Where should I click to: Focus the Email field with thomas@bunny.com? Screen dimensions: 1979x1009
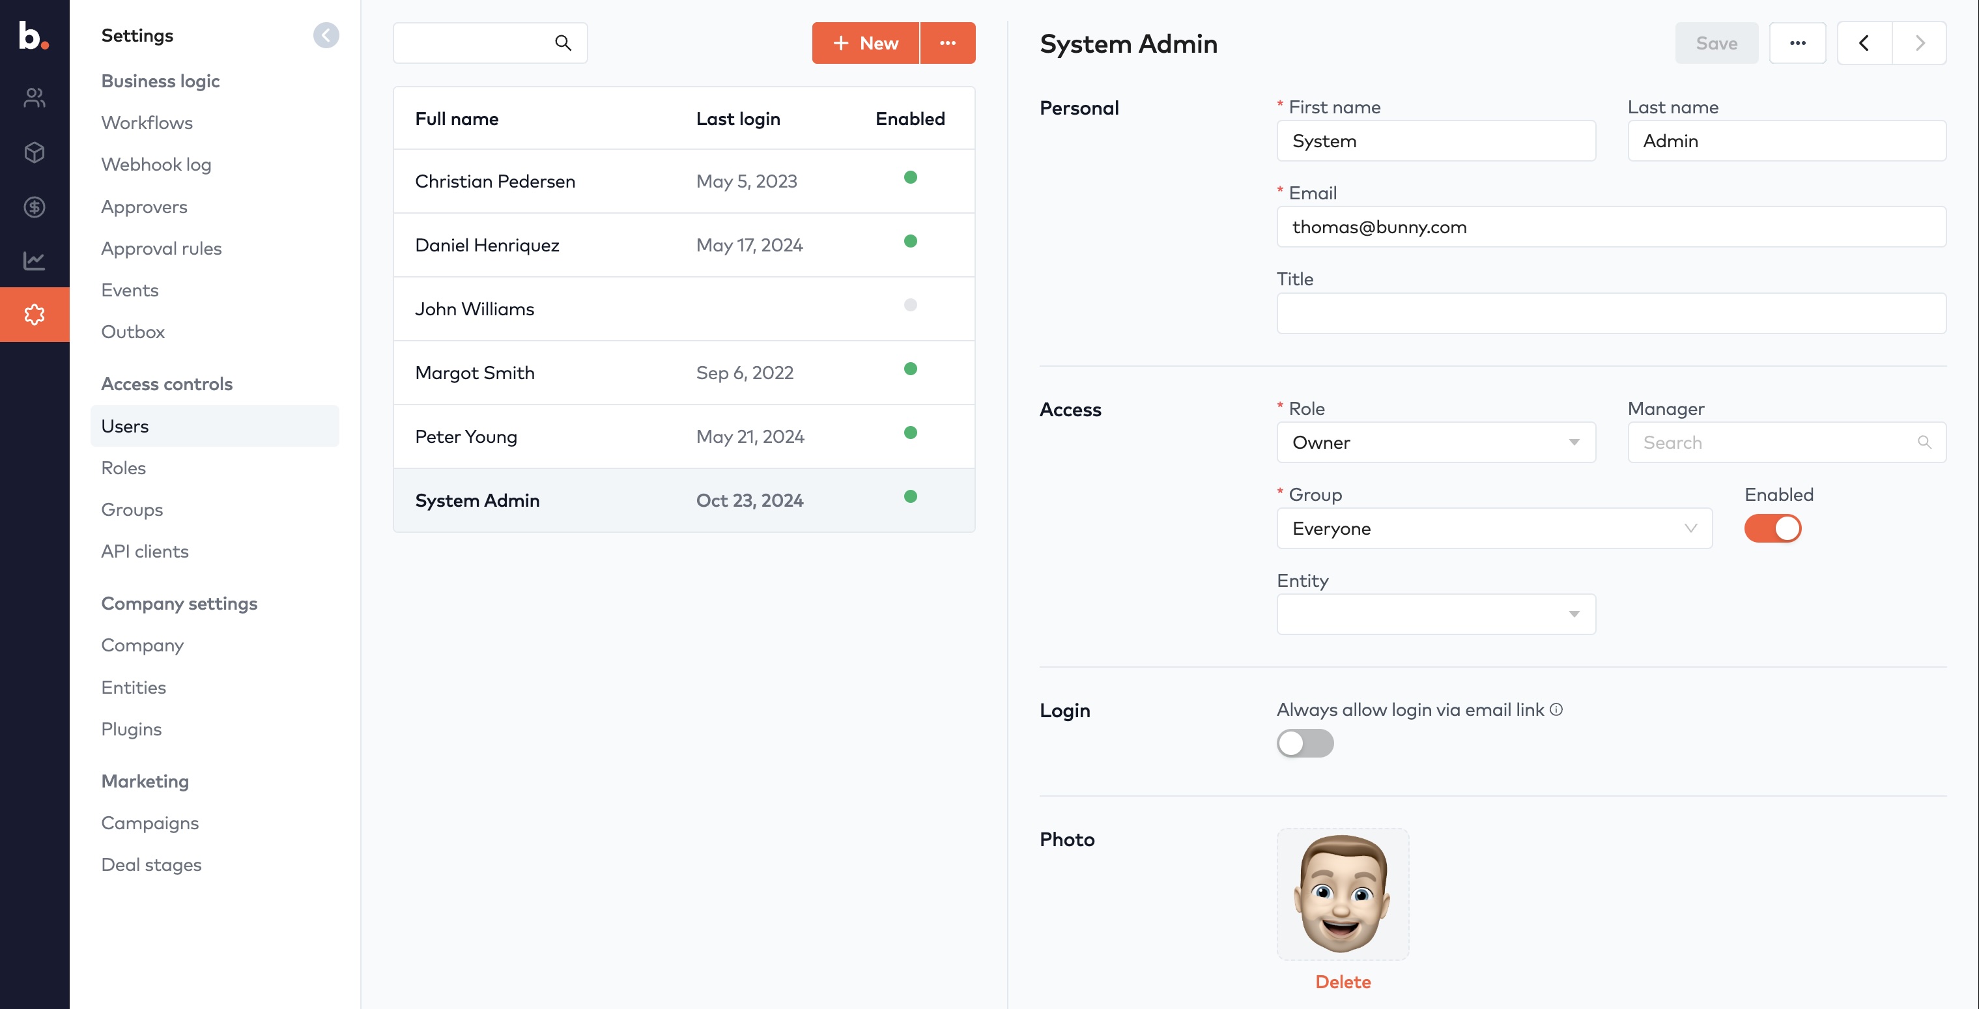pos(1611,227)
